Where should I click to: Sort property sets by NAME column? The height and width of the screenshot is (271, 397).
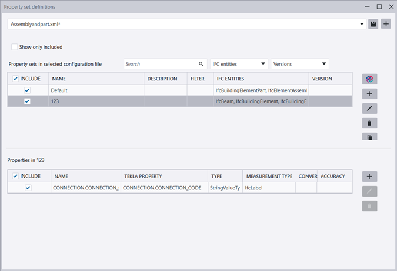pos(96,79)
